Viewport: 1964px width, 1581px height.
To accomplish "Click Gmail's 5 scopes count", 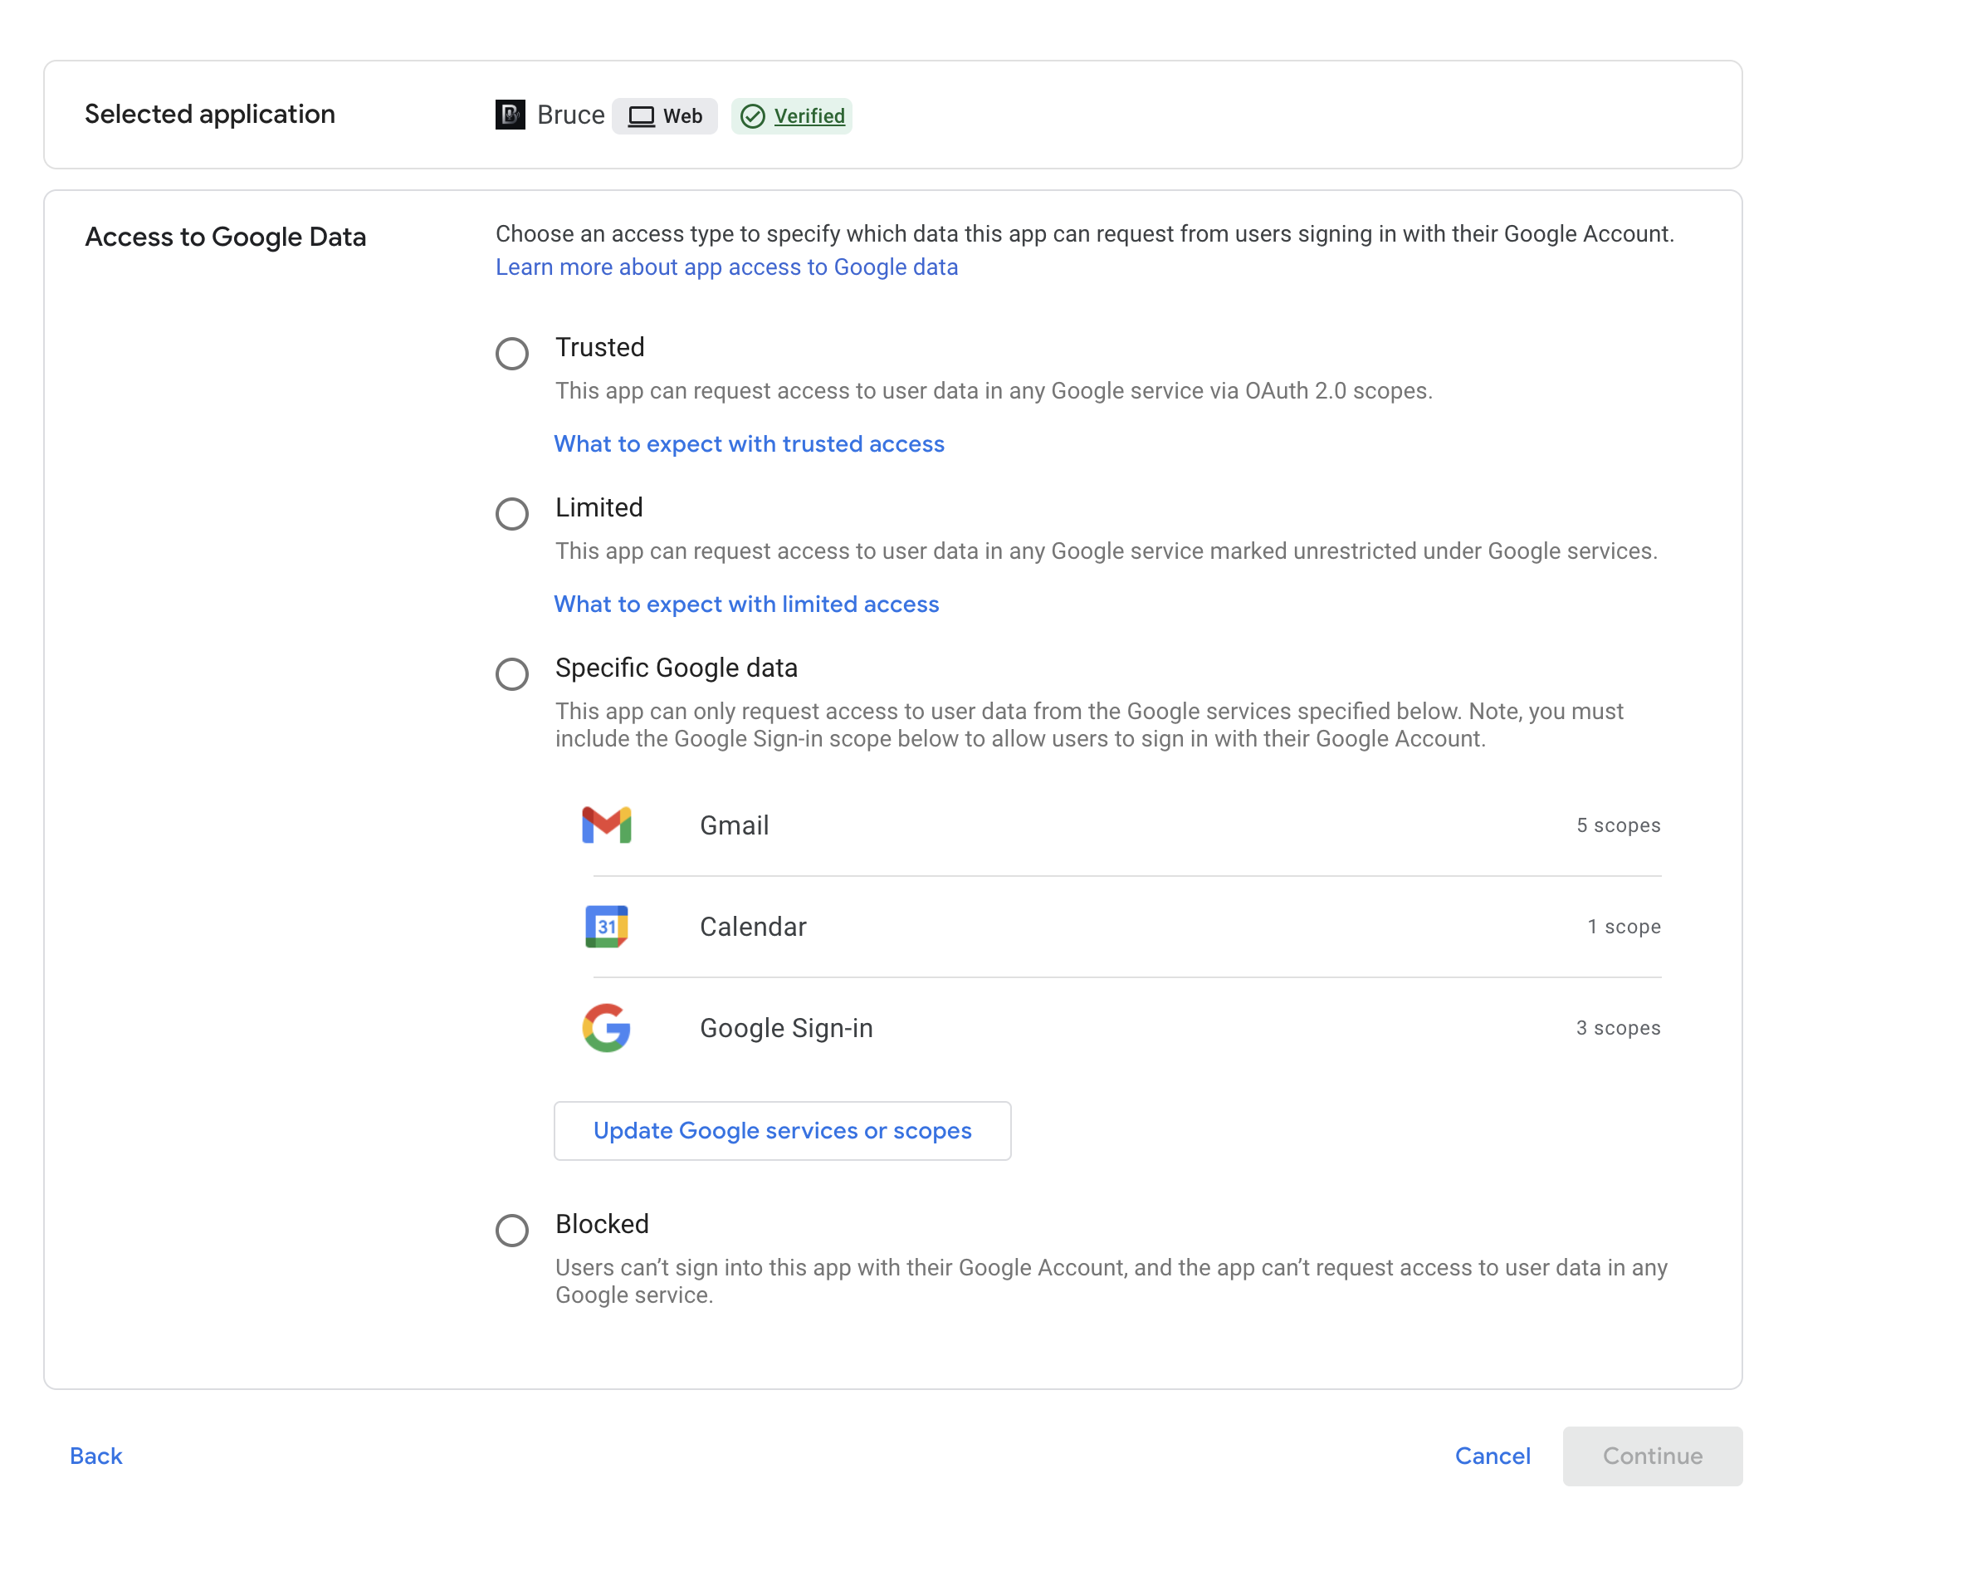I will click(1619, 825).
